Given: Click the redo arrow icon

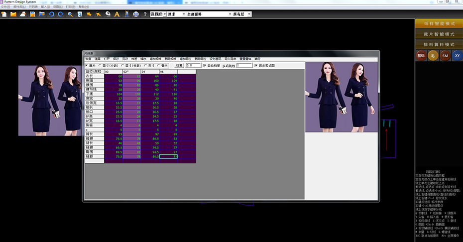Looking at the screenshot, I should pos(60,14).
